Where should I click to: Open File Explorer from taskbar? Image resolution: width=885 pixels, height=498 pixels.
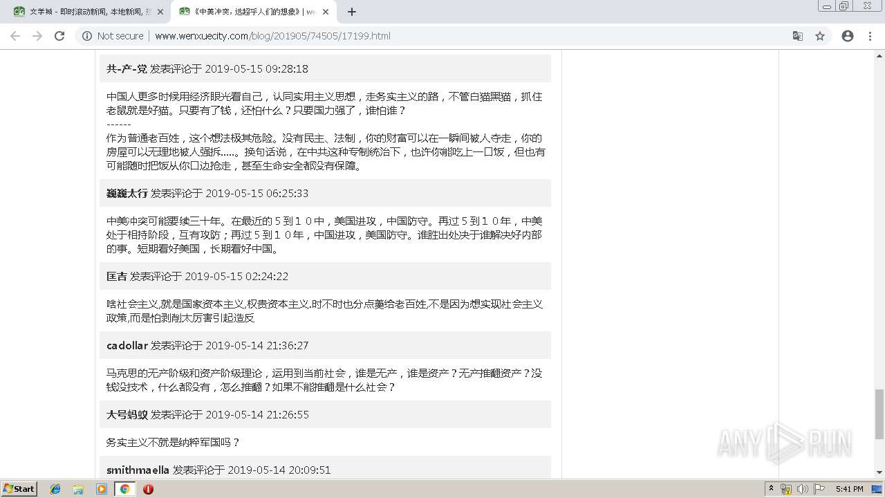[x=78, y=489]
